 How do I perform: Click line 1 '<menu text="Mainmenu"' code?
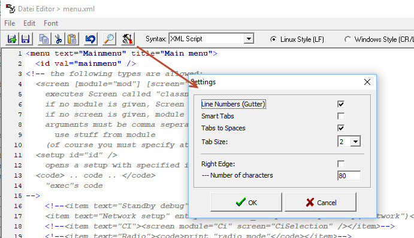pyautogui.click(x=76, y=53)
